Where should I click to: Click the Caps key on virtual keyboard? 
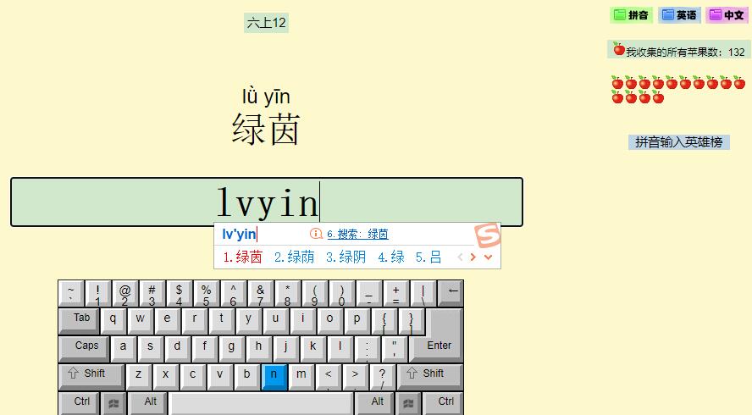click(84, 349)
